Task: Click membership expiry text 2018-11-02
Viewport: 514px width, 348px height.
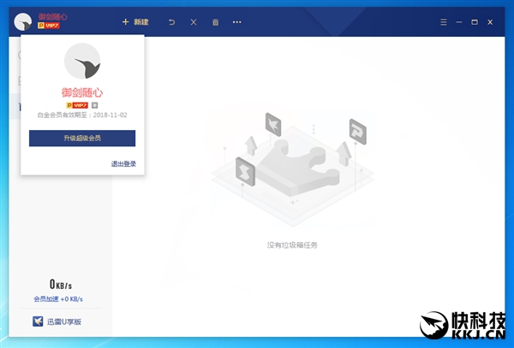Action: point(82,115)
